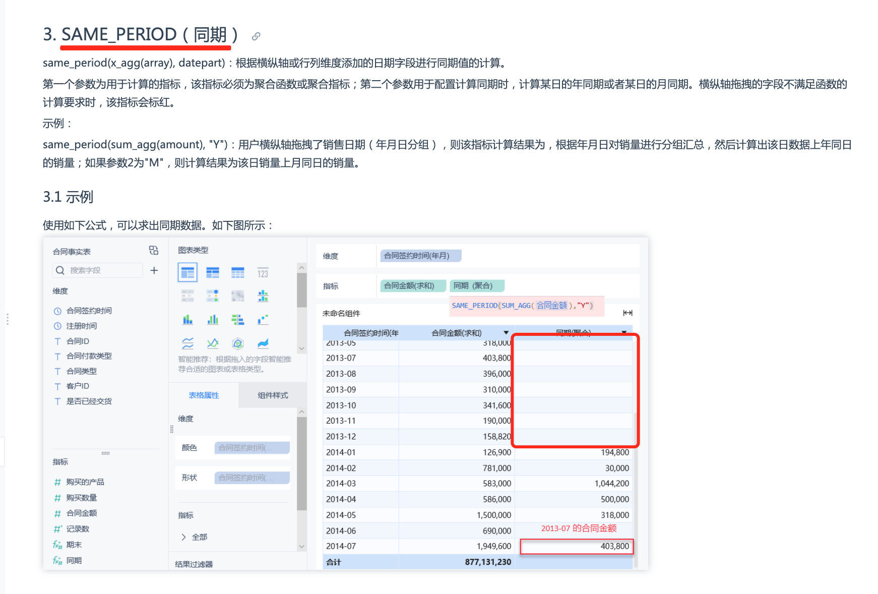Click the clock icon beside 合同签约时间 field

point(57,311)
